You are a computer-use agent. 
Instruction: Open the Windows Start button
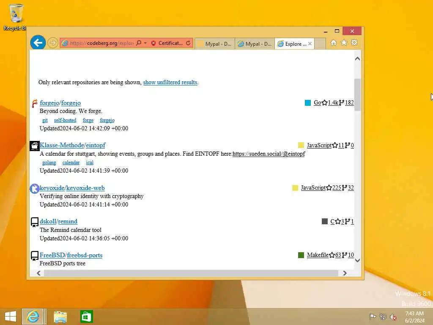point(11,317)
